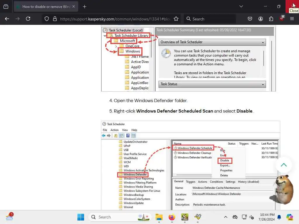
Task: Switch to Firefox in the taskbar
Action: click(x=172, y=217)
